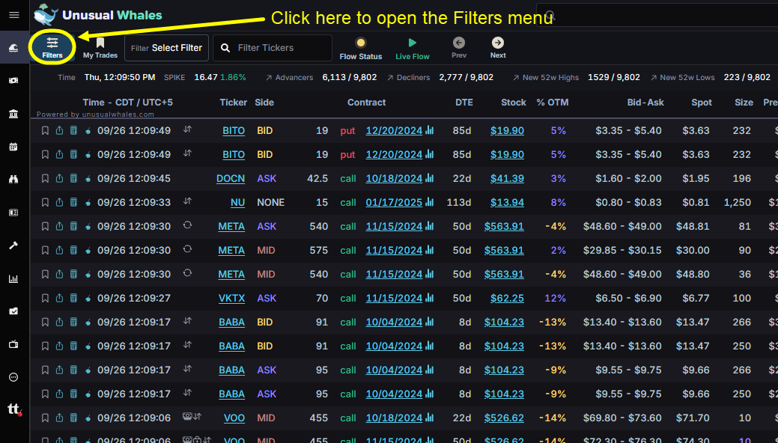Open the money bill sidebar icon
Screen dimensions: 778x443
tap(14, 80)
